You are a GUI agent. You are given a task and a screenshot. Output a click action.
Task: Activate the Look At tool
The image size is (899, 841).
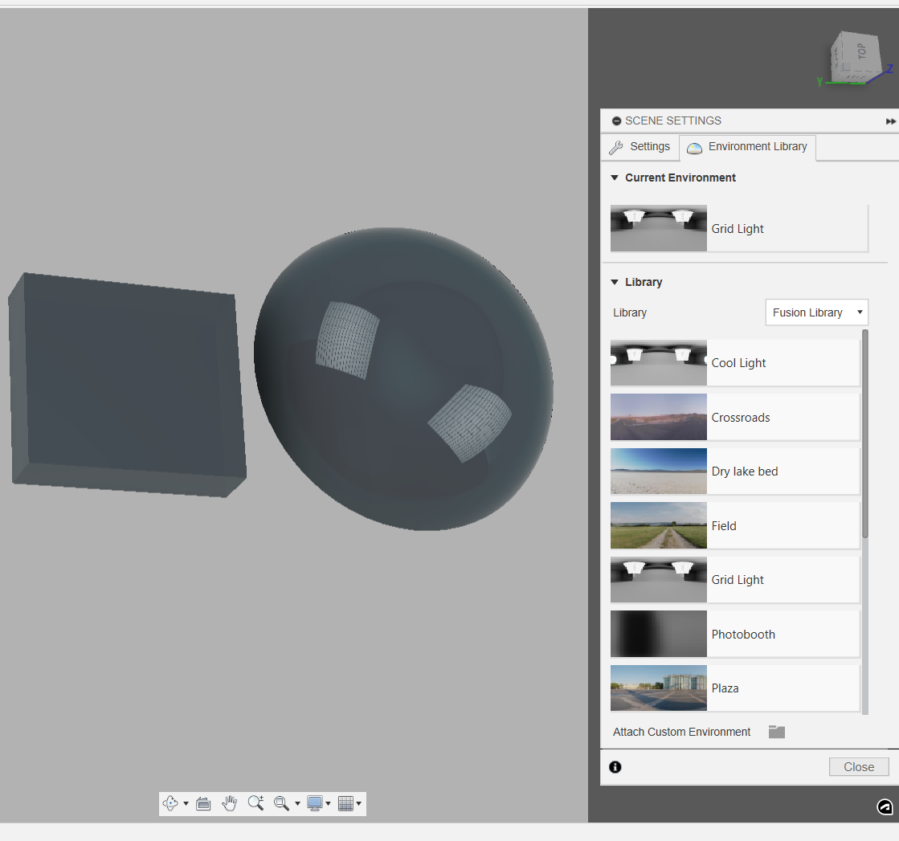point(203,803)
